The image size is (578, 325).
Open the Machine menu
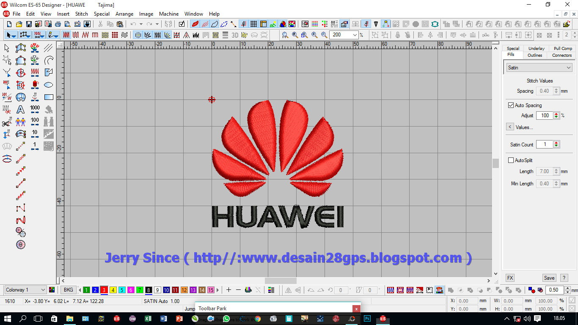[169, 14]
